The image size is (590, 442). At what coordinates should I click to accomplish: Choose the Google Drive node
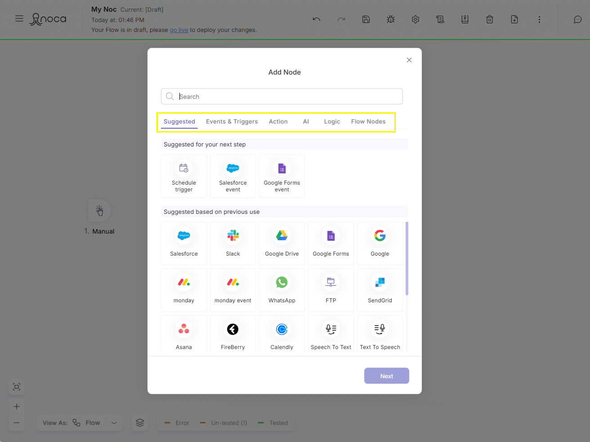(282, 243)
